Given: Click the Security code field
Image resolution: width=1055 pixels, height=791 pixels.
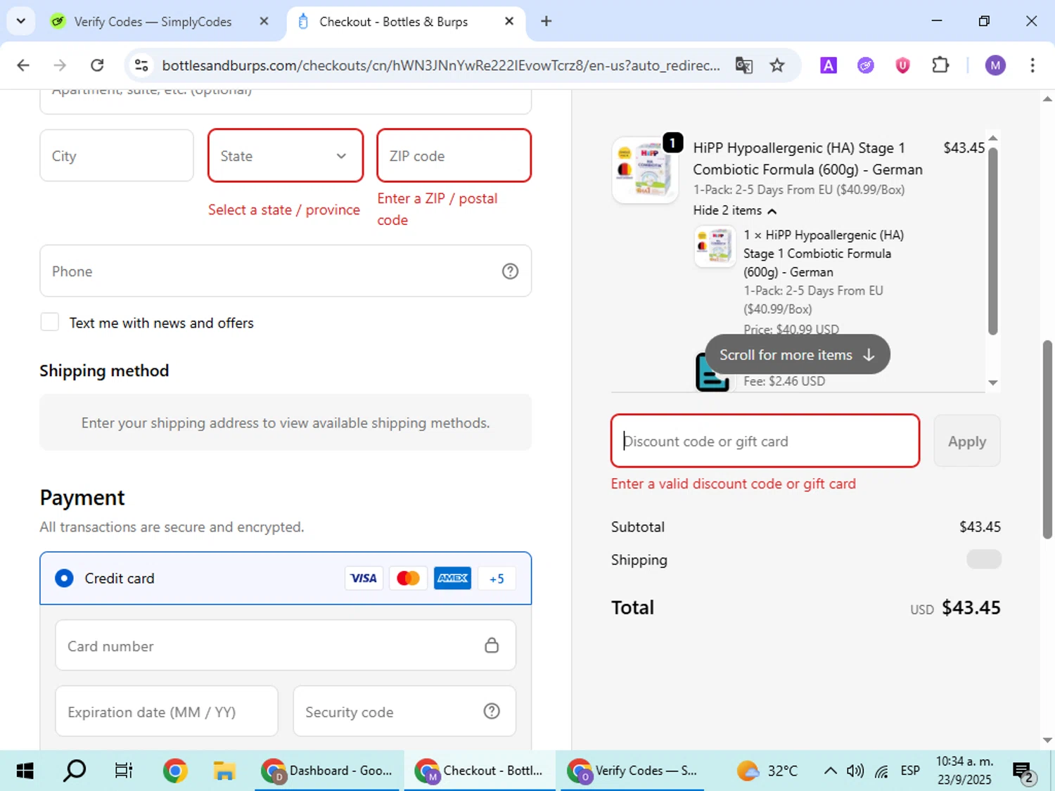Looking at the screenshot, I should pos(404,711).
